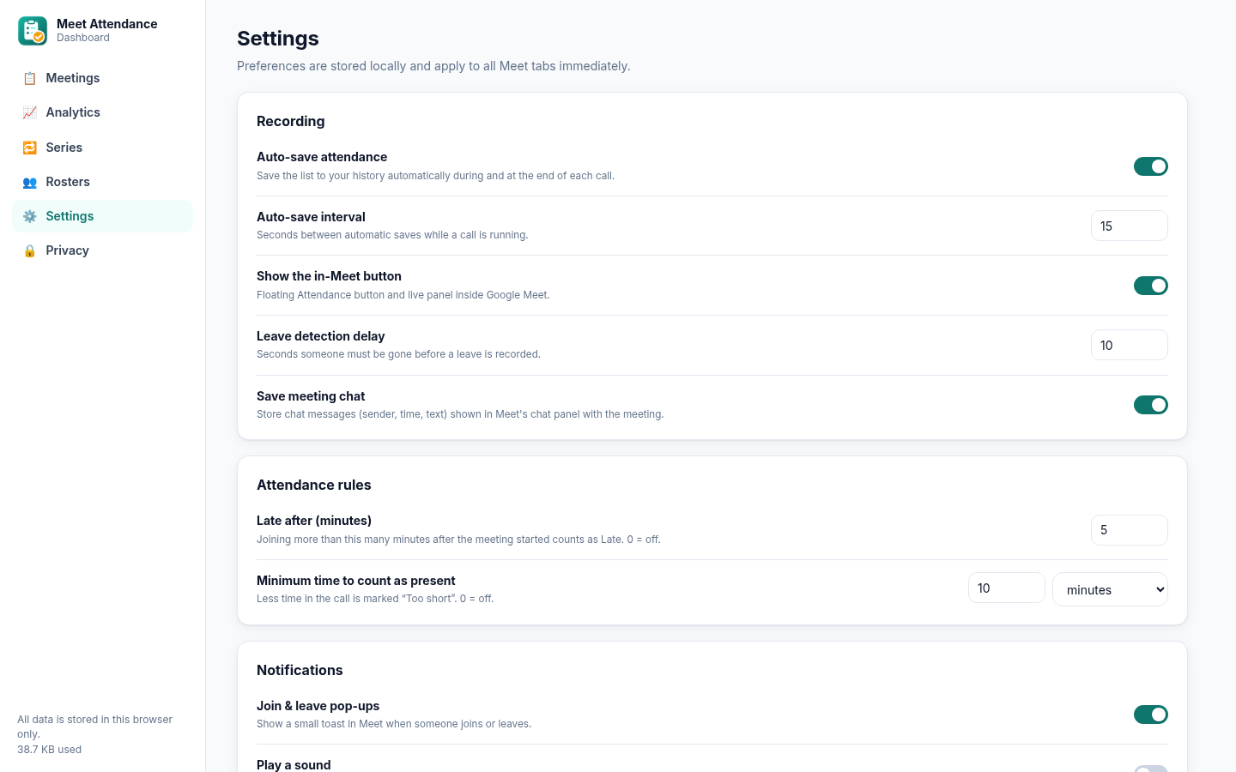Click the 'Save meeting chat' label
1236x772 pixels.
[x=311, y=396]
